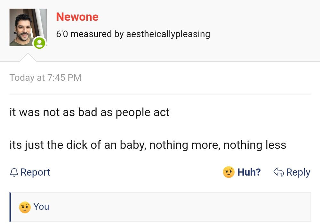Click the Huh? reaction emoji face
This screenshot has height=224, width=320.
click(228, 172)
